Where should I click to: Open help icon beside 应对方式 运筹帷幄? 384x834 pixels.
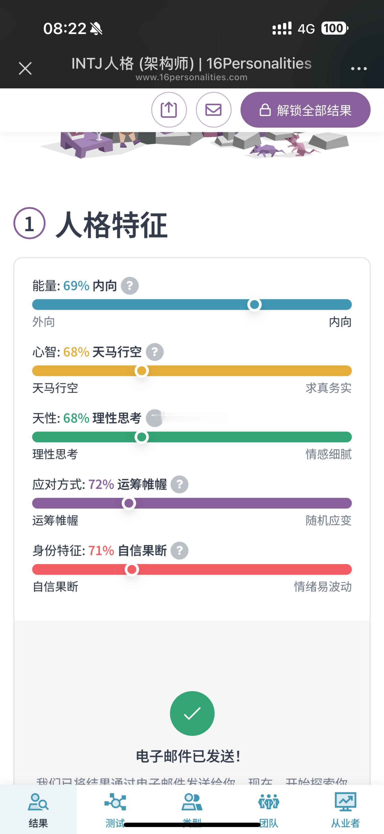coord(180,484)
